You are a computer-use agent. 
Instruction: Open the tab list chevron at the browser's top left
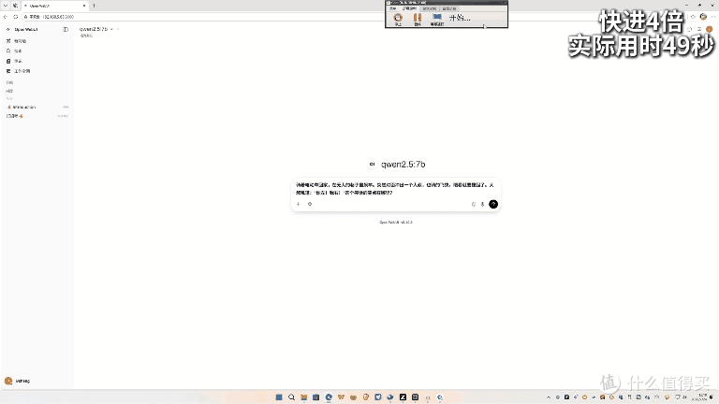tap(6, 6)
